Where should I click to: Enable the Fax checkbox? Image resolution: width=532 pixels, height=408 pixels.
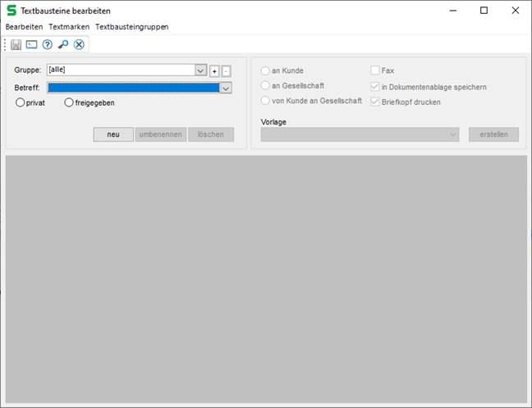[375, 71]
